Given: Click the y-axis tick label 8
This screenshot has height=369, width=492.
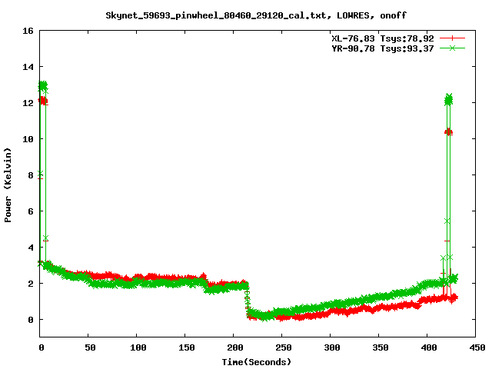Looking at the screenshot, I should click(x=31, y=175).
